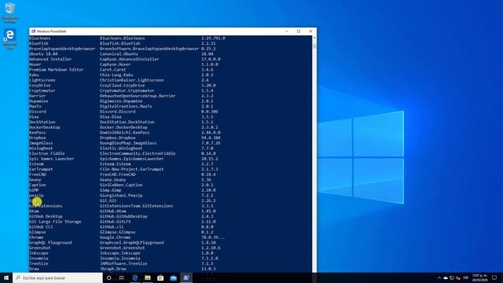The height and width of the screenshot is (283, 503).
Task: Click 'FreeCAD.FreeCAD' package ID
Action: point(117,175)
